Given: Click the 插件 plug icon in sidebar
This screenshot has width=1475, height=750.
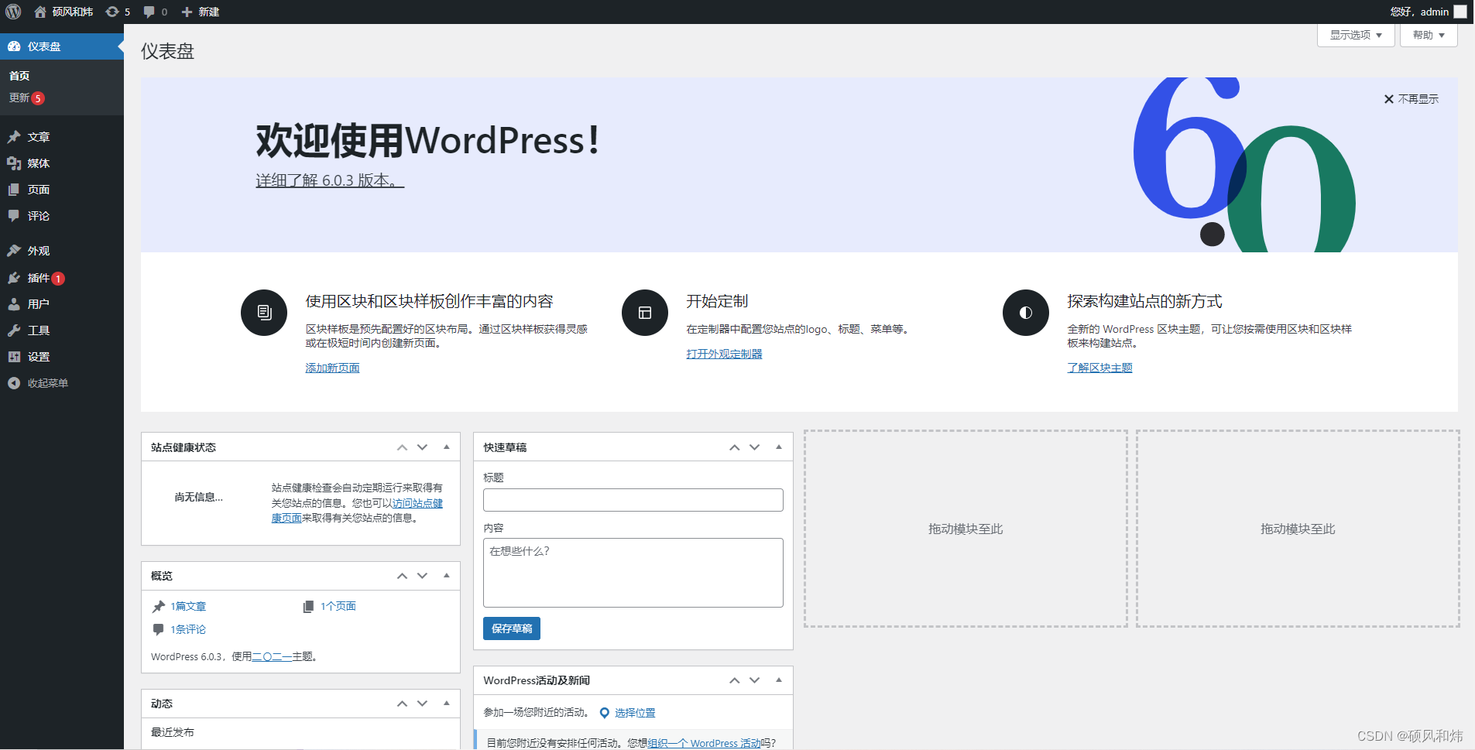Looking at the screenshot, I should [x=14, y=278].
